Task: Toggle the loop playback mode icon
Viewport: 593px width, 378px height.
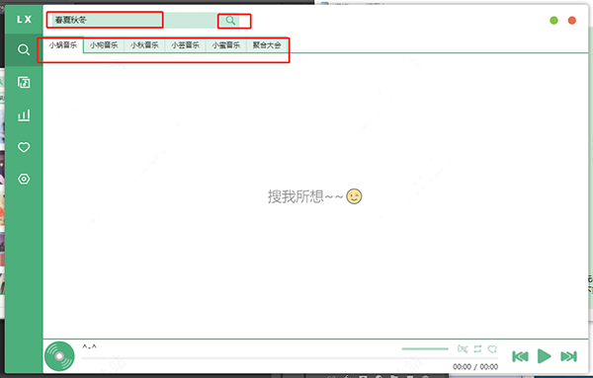Action: coord(477,349)
